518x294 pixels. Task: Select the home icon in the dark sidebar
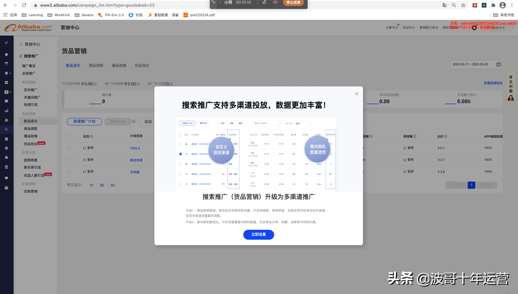point(6,54)
